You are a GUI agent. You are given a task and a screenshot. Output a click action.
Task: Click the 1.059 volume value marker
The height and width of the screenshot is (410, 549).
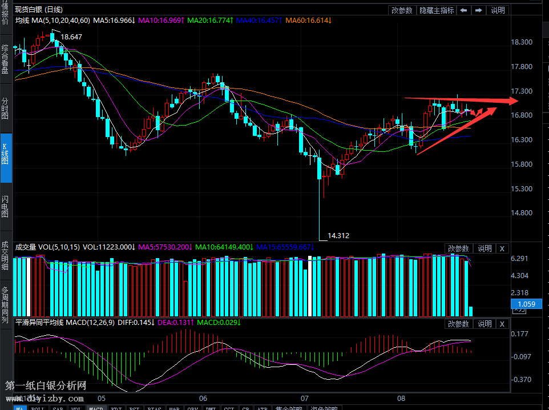point(526,304)
